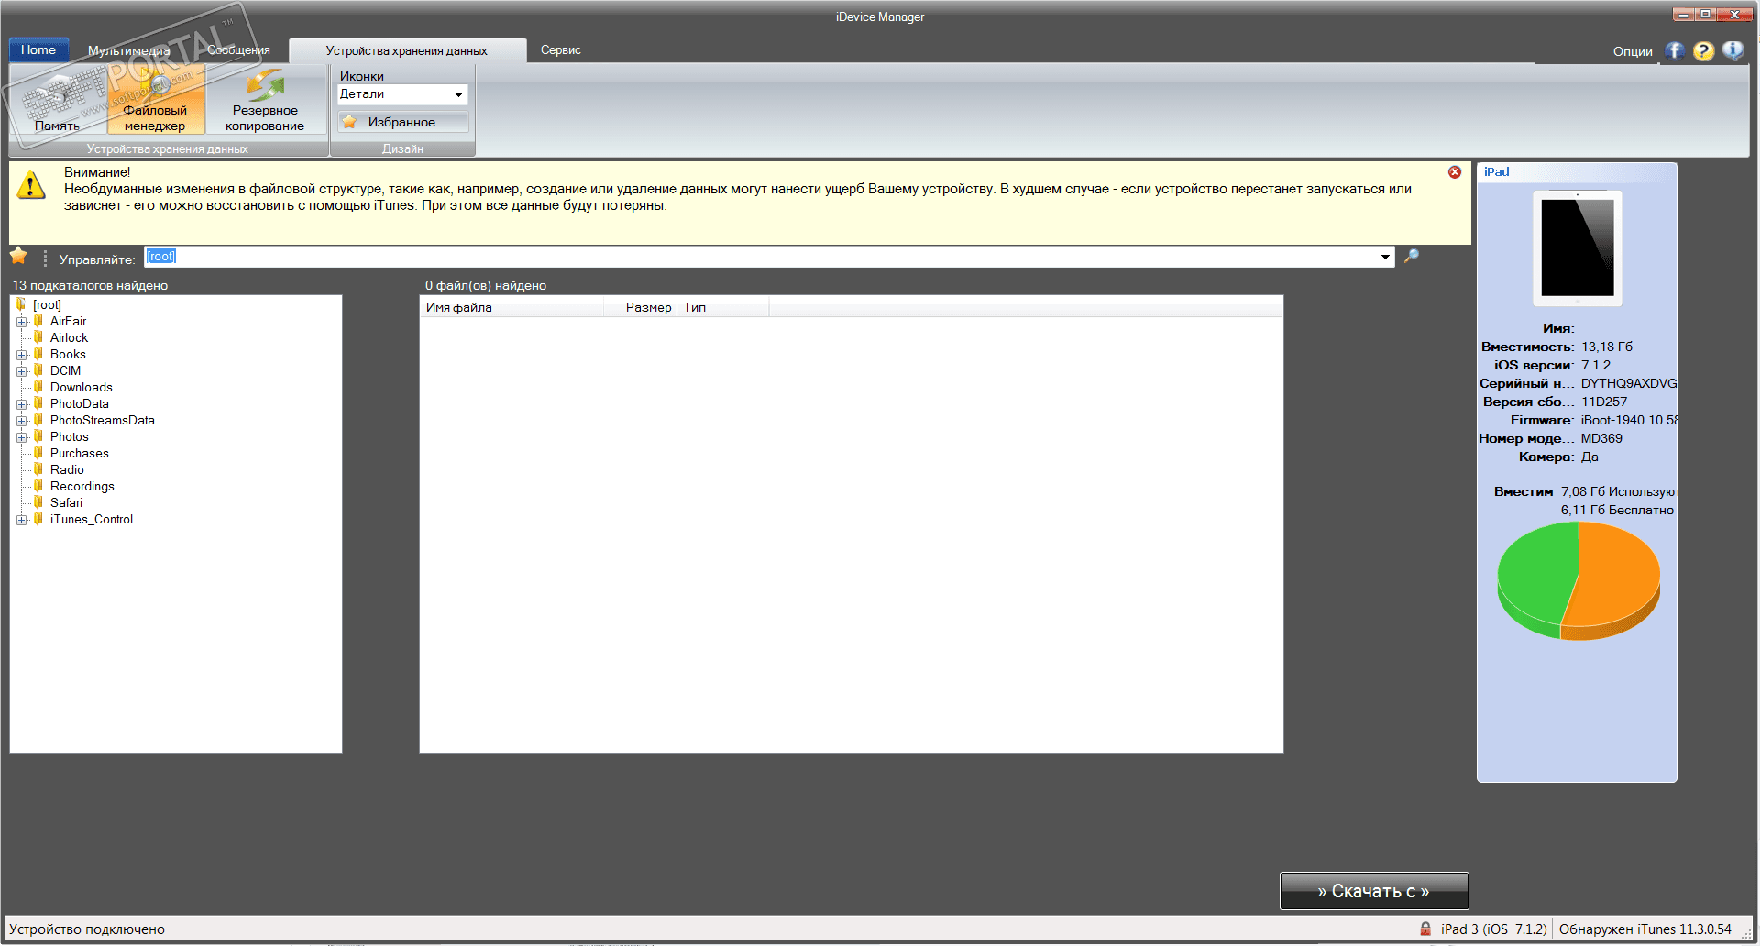Click the model number MD369 value
The height and width of the screenshot is (946, 1760).
pos(1602,439)
